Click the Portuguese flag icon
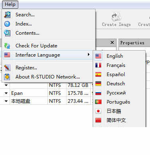Viewport: 150px width, 155px height. [98, 102]
